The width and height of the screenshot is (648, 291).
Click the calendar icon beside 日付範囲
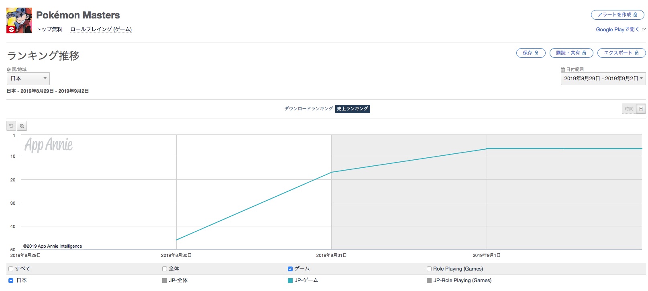[563, 69]
